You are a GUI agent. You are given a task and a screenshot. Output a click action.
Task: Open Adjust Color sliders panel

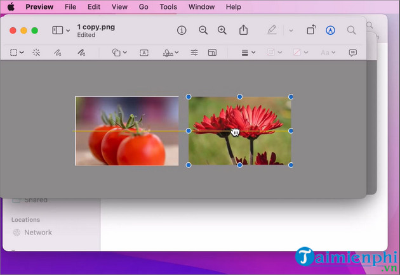tap(194, 53)
